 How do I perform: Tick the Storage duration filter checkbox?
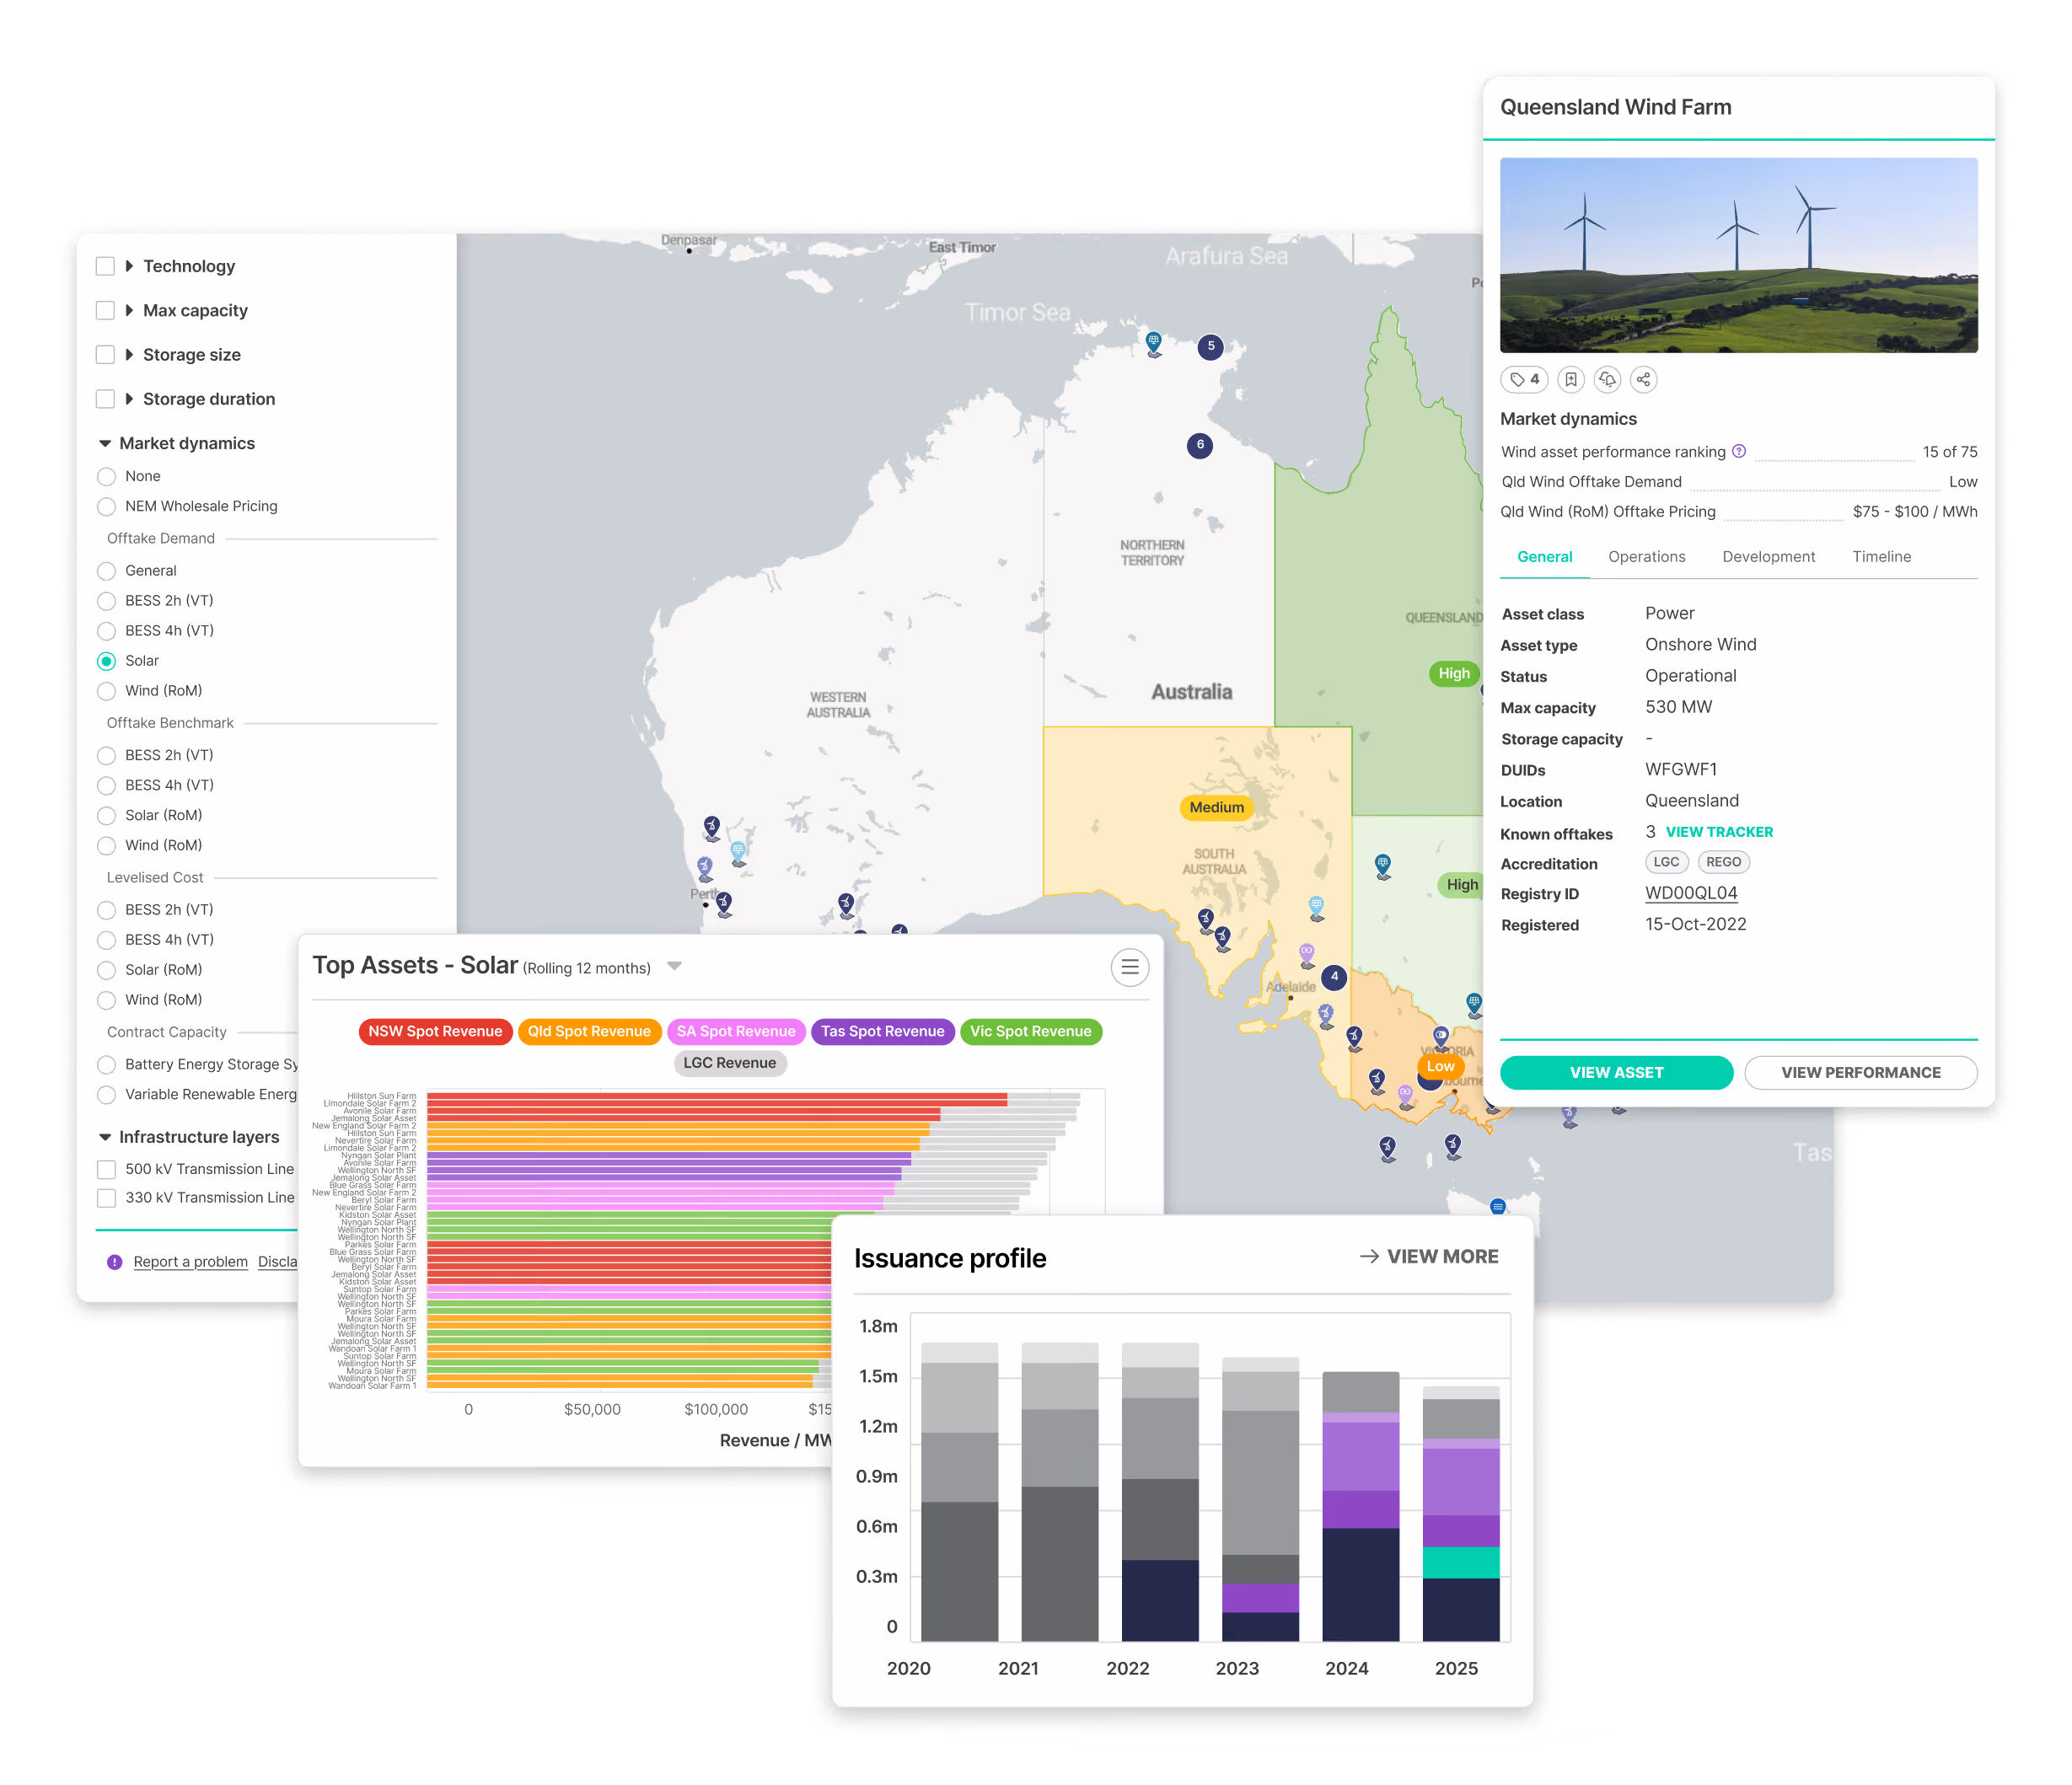(x=105, y=399)
